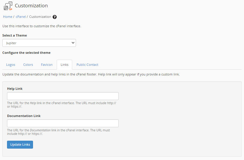Click the active Links tab
The image size is (244, 160).
click(64, 65)
